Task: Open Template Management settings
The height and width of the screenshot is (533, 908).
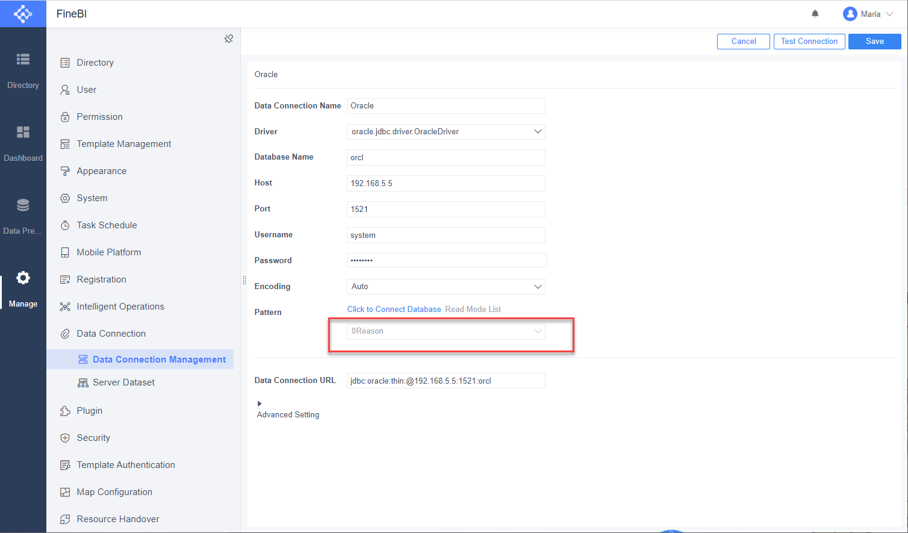Action: coord(123,143)
